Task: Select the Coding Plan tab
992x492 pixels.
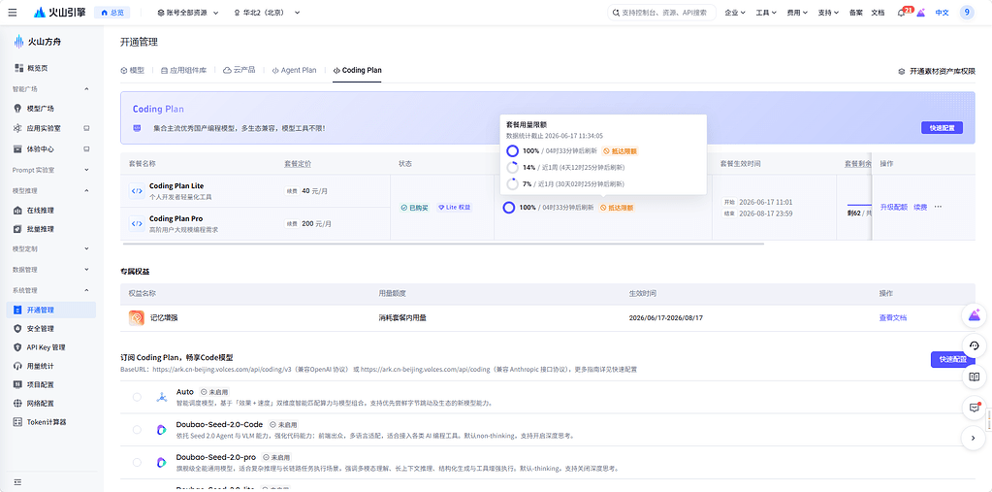Action: [358, 70]
